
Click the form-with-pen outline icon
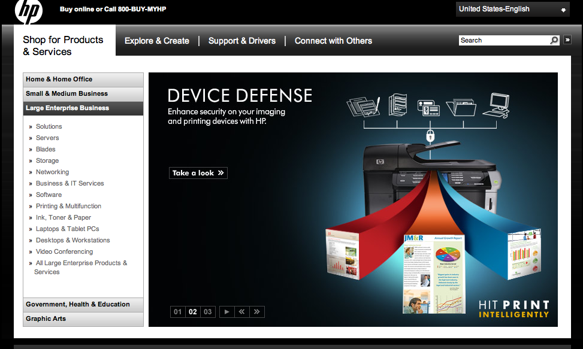[x=364, y=107]
